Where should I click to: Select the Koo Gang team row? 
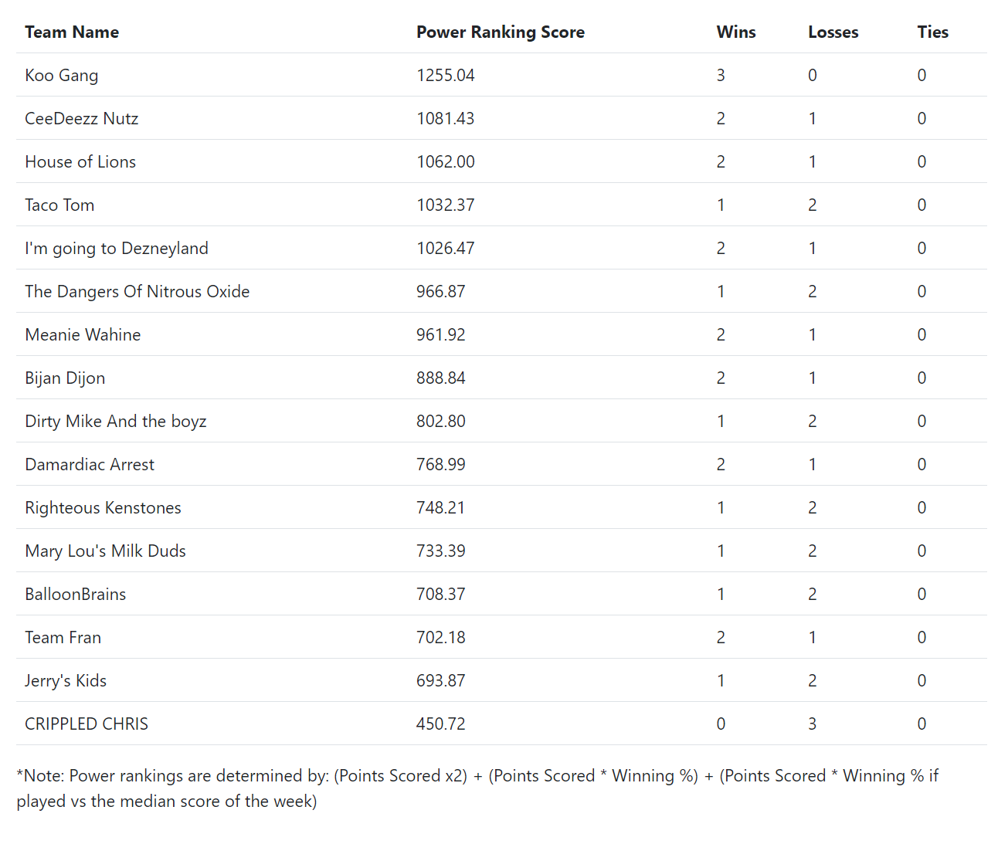click(501, 75)
